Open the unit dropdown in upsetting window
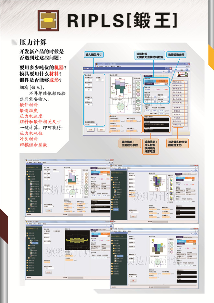 coord(189,174)
